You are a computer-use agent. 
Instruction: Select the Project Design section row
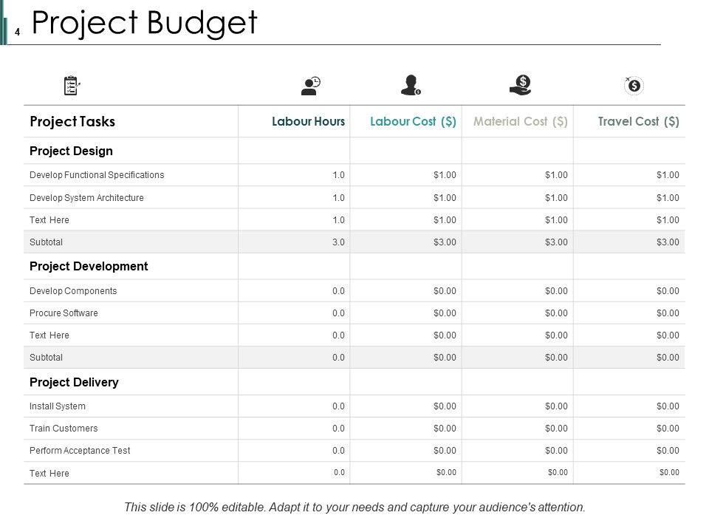(71, 151)
